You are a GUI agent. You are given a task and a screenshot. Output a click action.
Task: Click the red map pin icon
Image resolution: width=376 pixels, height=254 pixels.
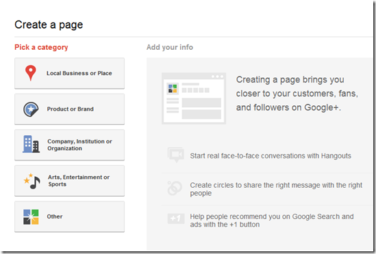31,73
